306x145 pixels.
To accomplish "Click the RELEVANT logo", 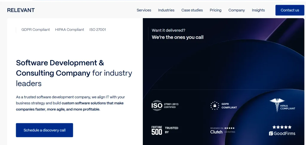I will click(x=21, y=10).
